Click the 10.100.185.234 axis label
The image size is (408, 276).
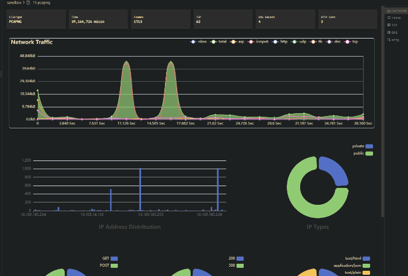coord(34,215)
